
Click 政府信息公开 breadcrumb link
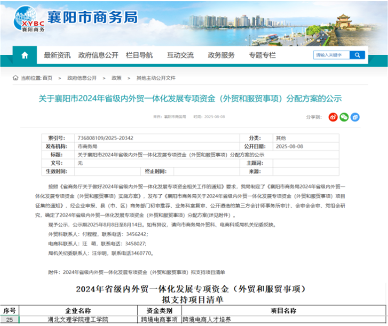82,79
